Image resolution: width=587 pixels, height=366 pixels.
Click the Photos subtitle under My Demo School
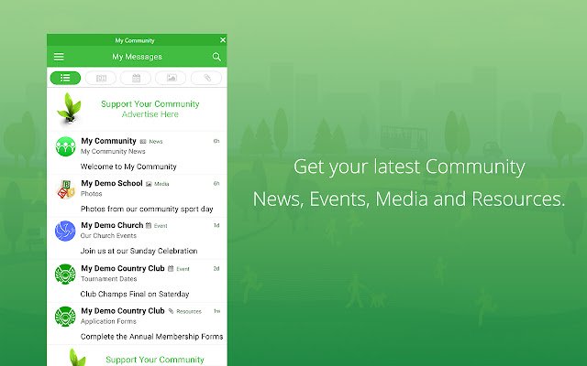coord(92,194)
